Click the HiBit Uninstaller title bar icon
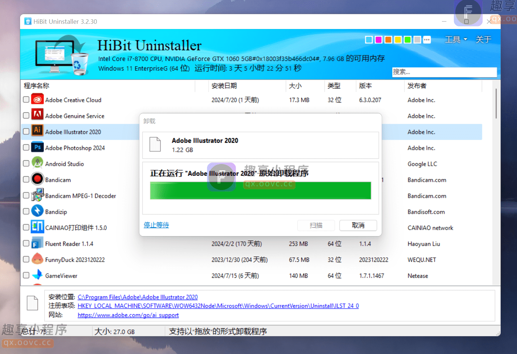Viewport: 517px width, 354px height. [x=28, y=22]
